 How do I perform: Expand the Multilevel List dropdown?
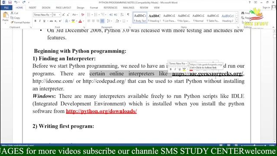[106, 15]
